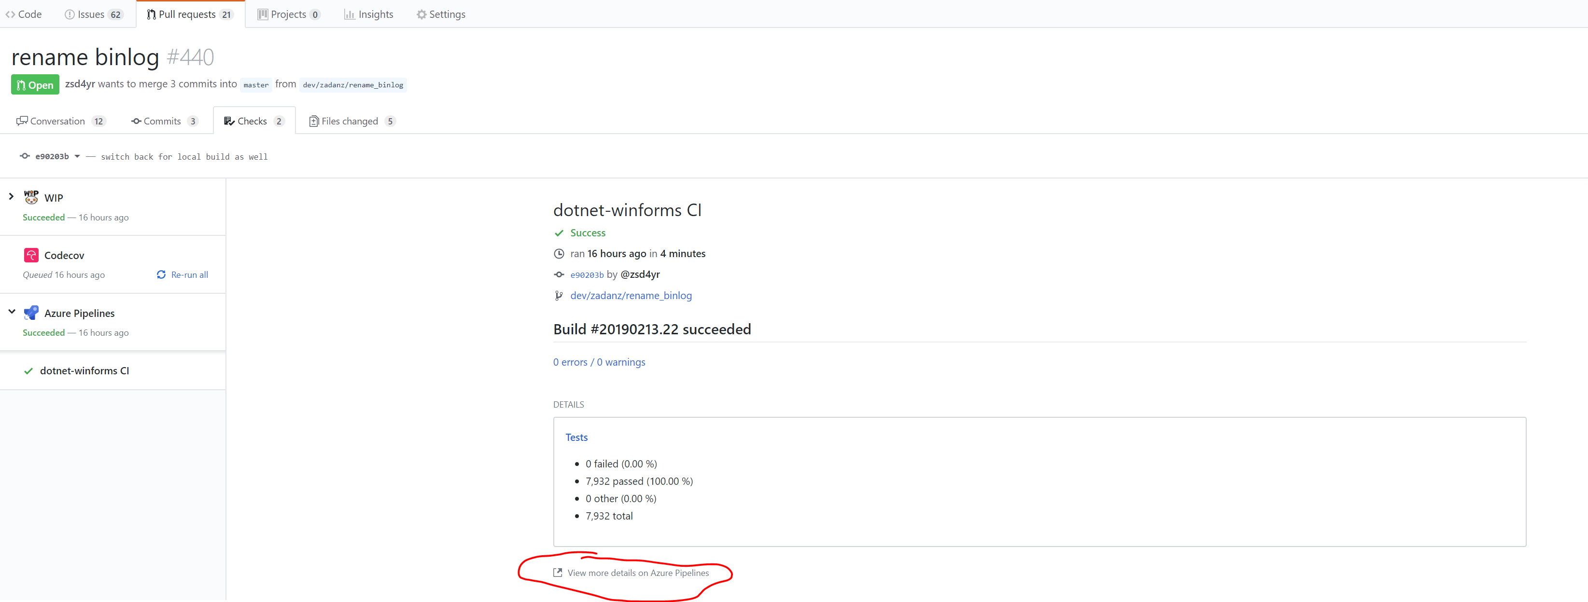
Task: Click the WIP app bear icon
Action: point(31,197)
